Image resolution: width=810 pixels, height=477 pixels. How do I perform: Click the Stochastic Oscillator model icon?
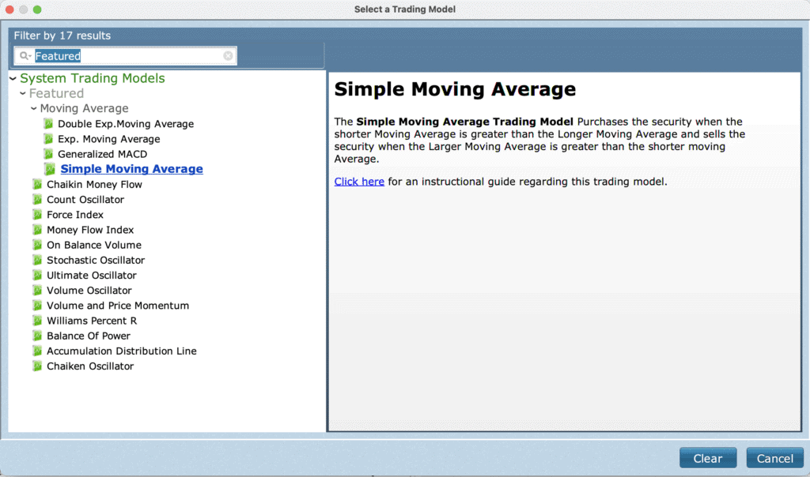[36, 260]
